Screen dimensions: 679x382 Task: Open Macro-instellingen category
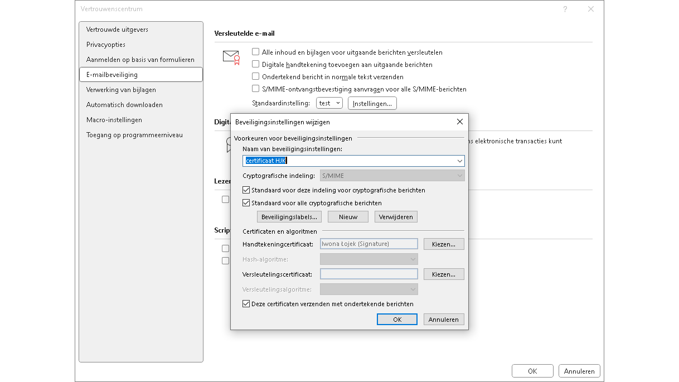pyautogui.click(x=114, y=120)
